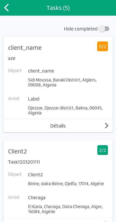Tap the Sidi Moussa departure address
This screenshot has width=116, height=222.
(62, 82)
